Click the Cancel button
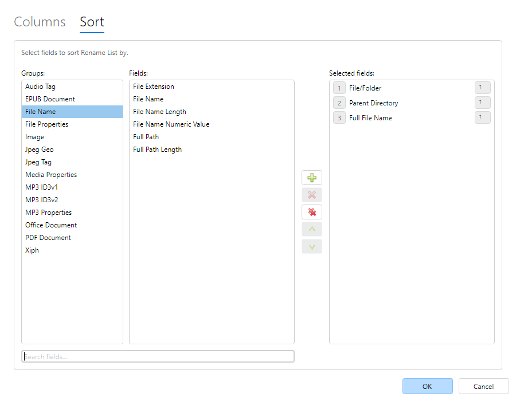The height and width of the screenshot is (401, 516). click(x=483, y=386)
